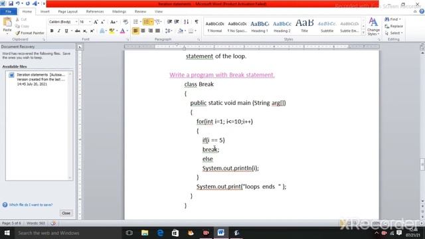Open the Change Styles dropdown

373,27
